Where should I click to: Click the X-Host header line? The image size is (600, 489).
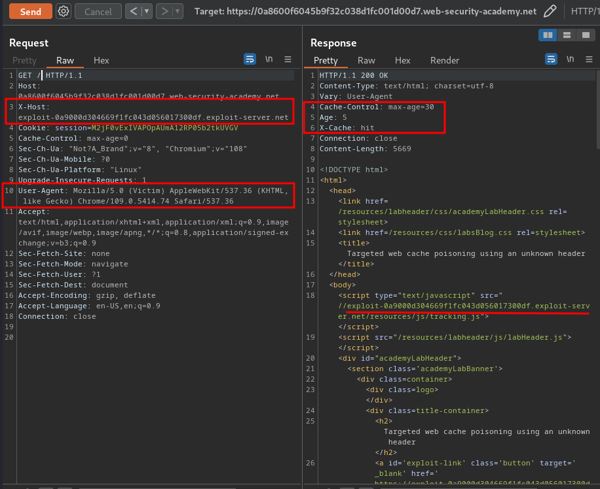pos(153,112)
